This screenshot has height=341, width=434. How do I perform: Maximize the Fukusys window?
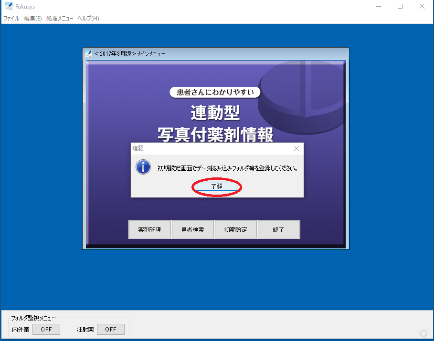tap(400, 6)
